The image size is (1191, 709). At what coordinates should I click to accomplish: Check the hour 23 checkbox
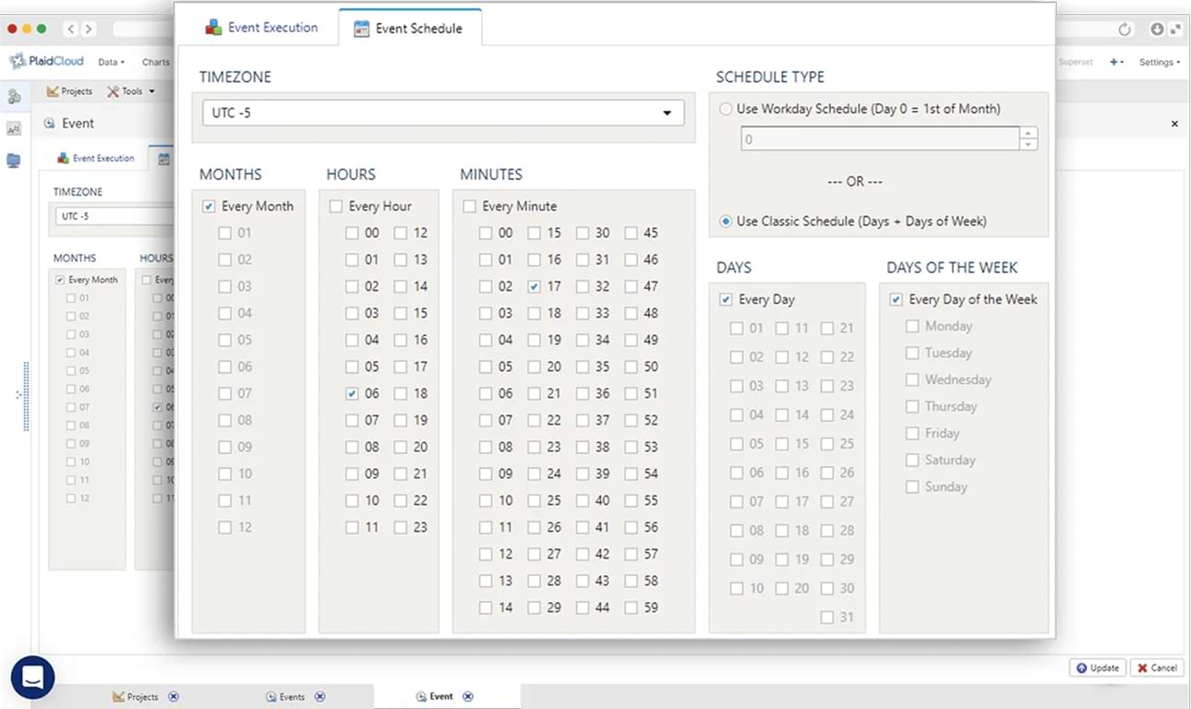[401, 528]
